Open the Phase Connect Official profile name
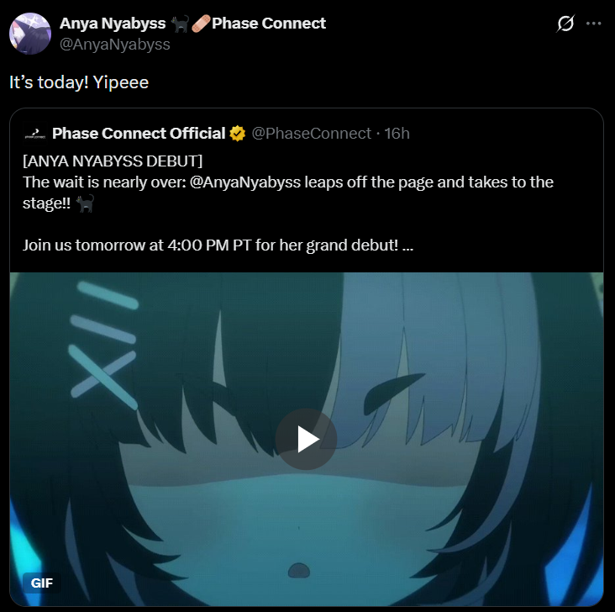 coord(139,134)
